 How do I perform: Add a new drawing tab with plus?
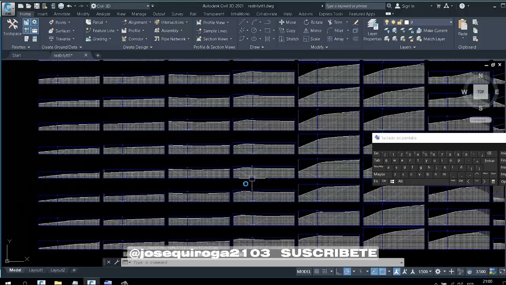pos(98,55)
